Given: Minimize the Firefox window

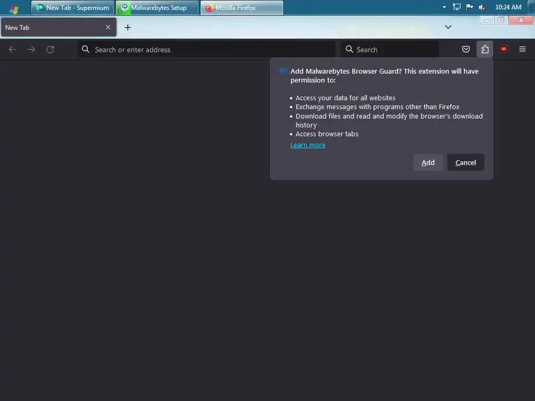Looking at the screenshot, I should (x=487, y=20).
